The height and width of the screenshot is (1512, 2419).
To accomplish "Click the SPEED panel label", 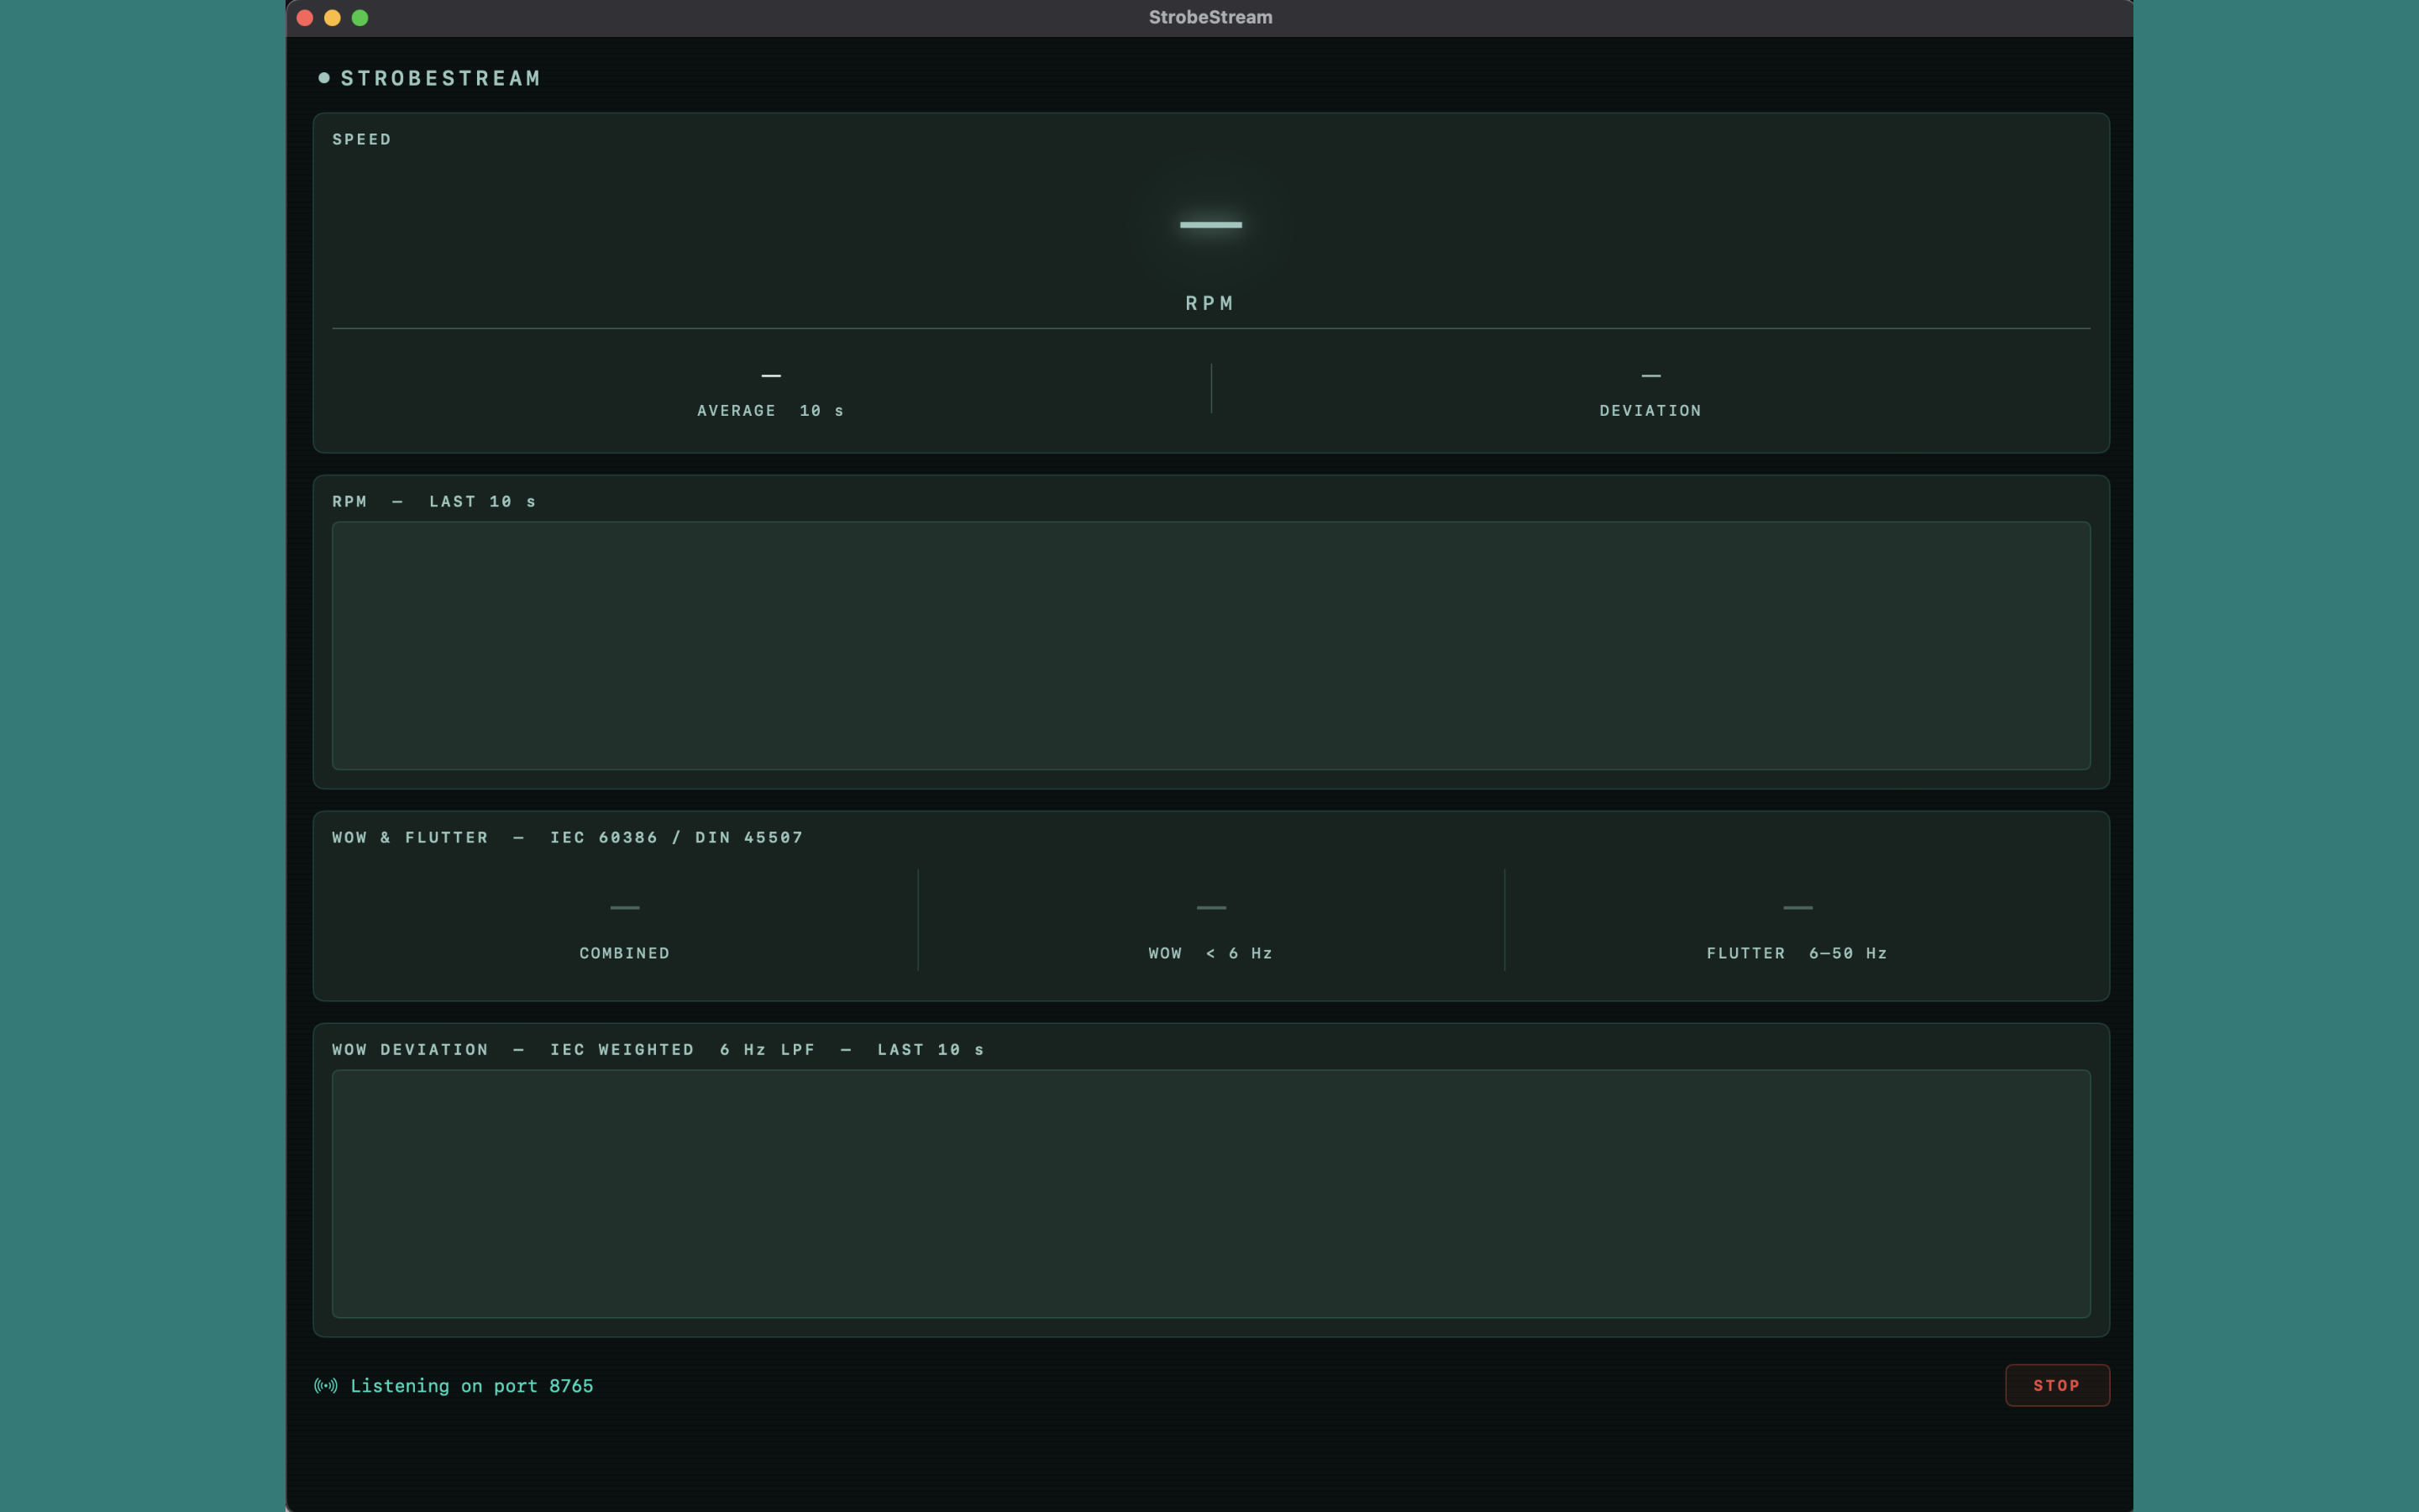I will click(362, 139).
